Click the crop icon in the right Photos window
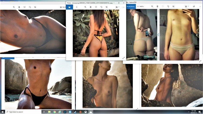 [173, 6]
